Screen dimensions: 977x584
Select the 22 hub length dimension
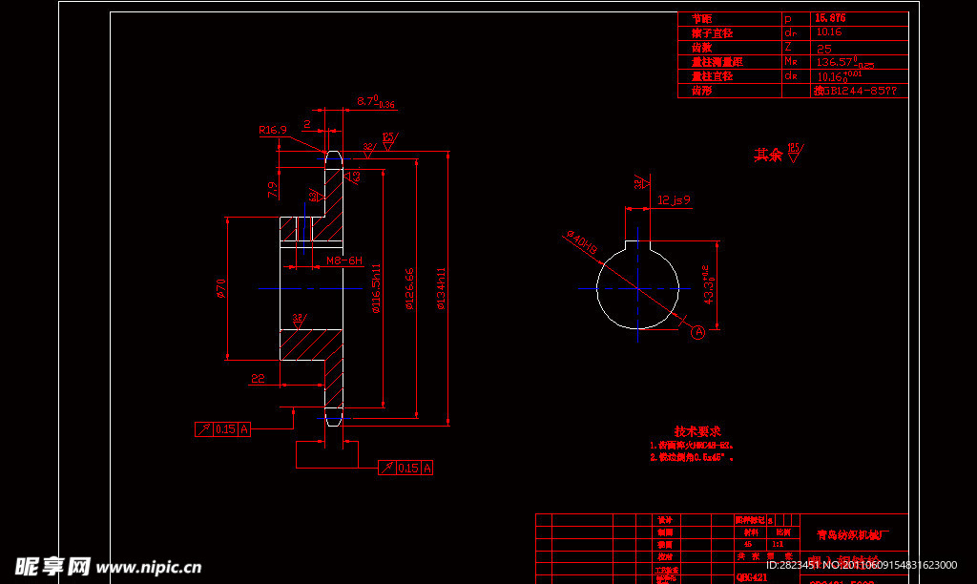tap(258, 378)
